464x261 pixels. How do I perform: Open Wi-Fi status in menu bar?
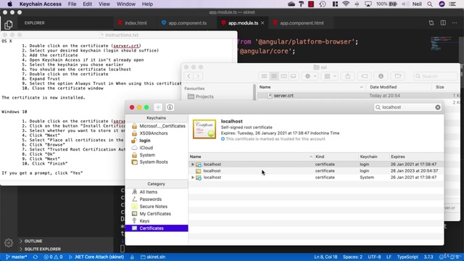(346, 4)
